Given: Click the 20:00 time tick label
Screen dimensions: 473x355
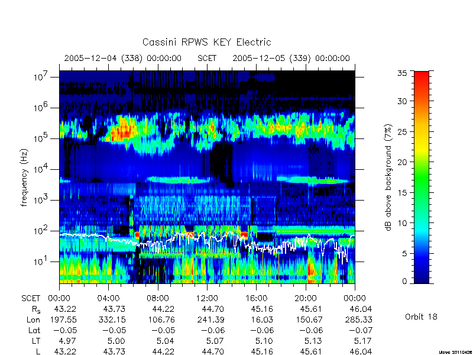Looking at the screenshot, I should (306, 299).
